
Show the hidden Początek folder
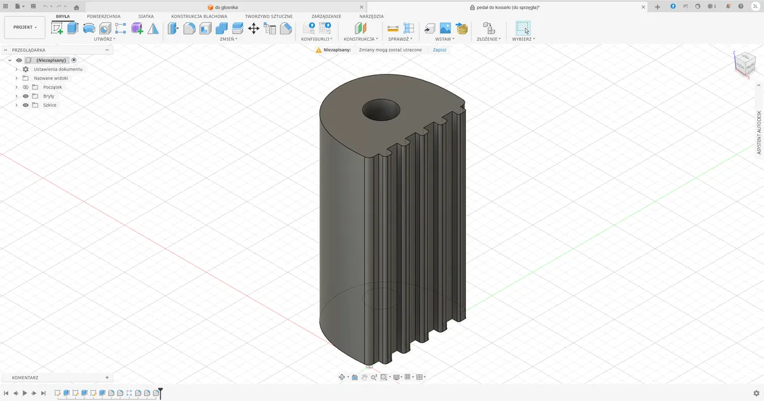click(x=26, y=87)
